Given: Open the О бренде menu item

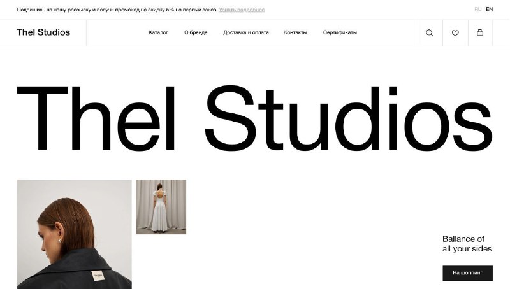Looking at the screenshot, I should tap(196, 32).
